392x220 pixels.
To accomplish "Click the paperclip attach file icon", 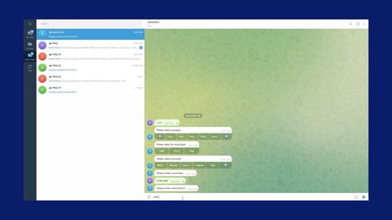I will tap(149, 197).
